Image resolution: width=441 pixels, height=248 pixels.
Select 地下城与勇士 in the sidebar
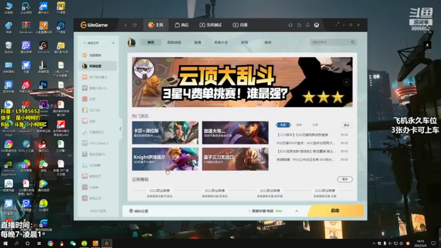[x=98, y=77]
